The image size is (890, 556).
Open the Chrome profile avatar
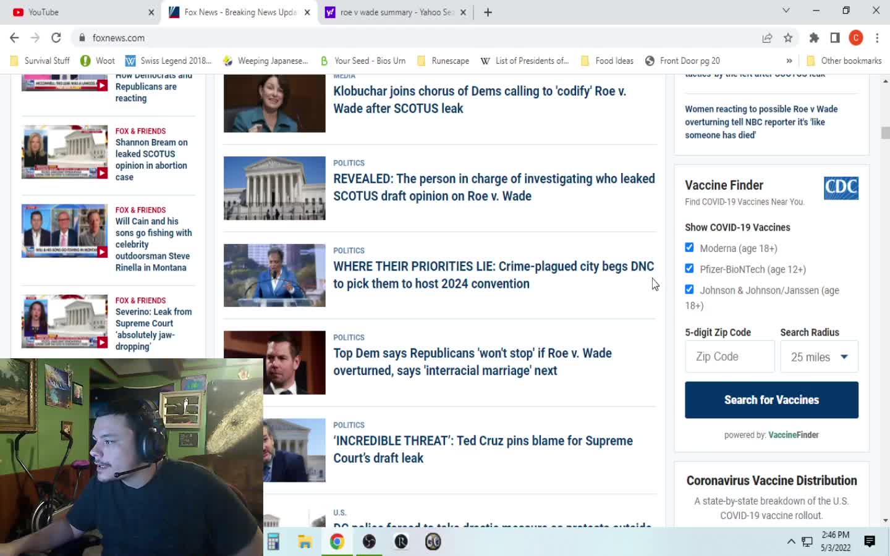point(856,38)
